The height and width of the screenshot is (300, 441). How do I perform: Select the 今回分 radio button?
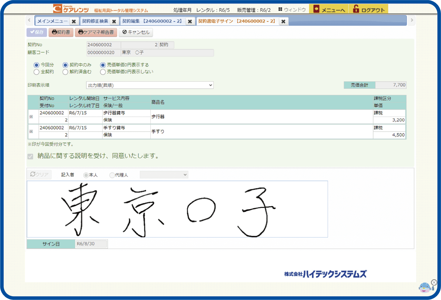point(36,65)
